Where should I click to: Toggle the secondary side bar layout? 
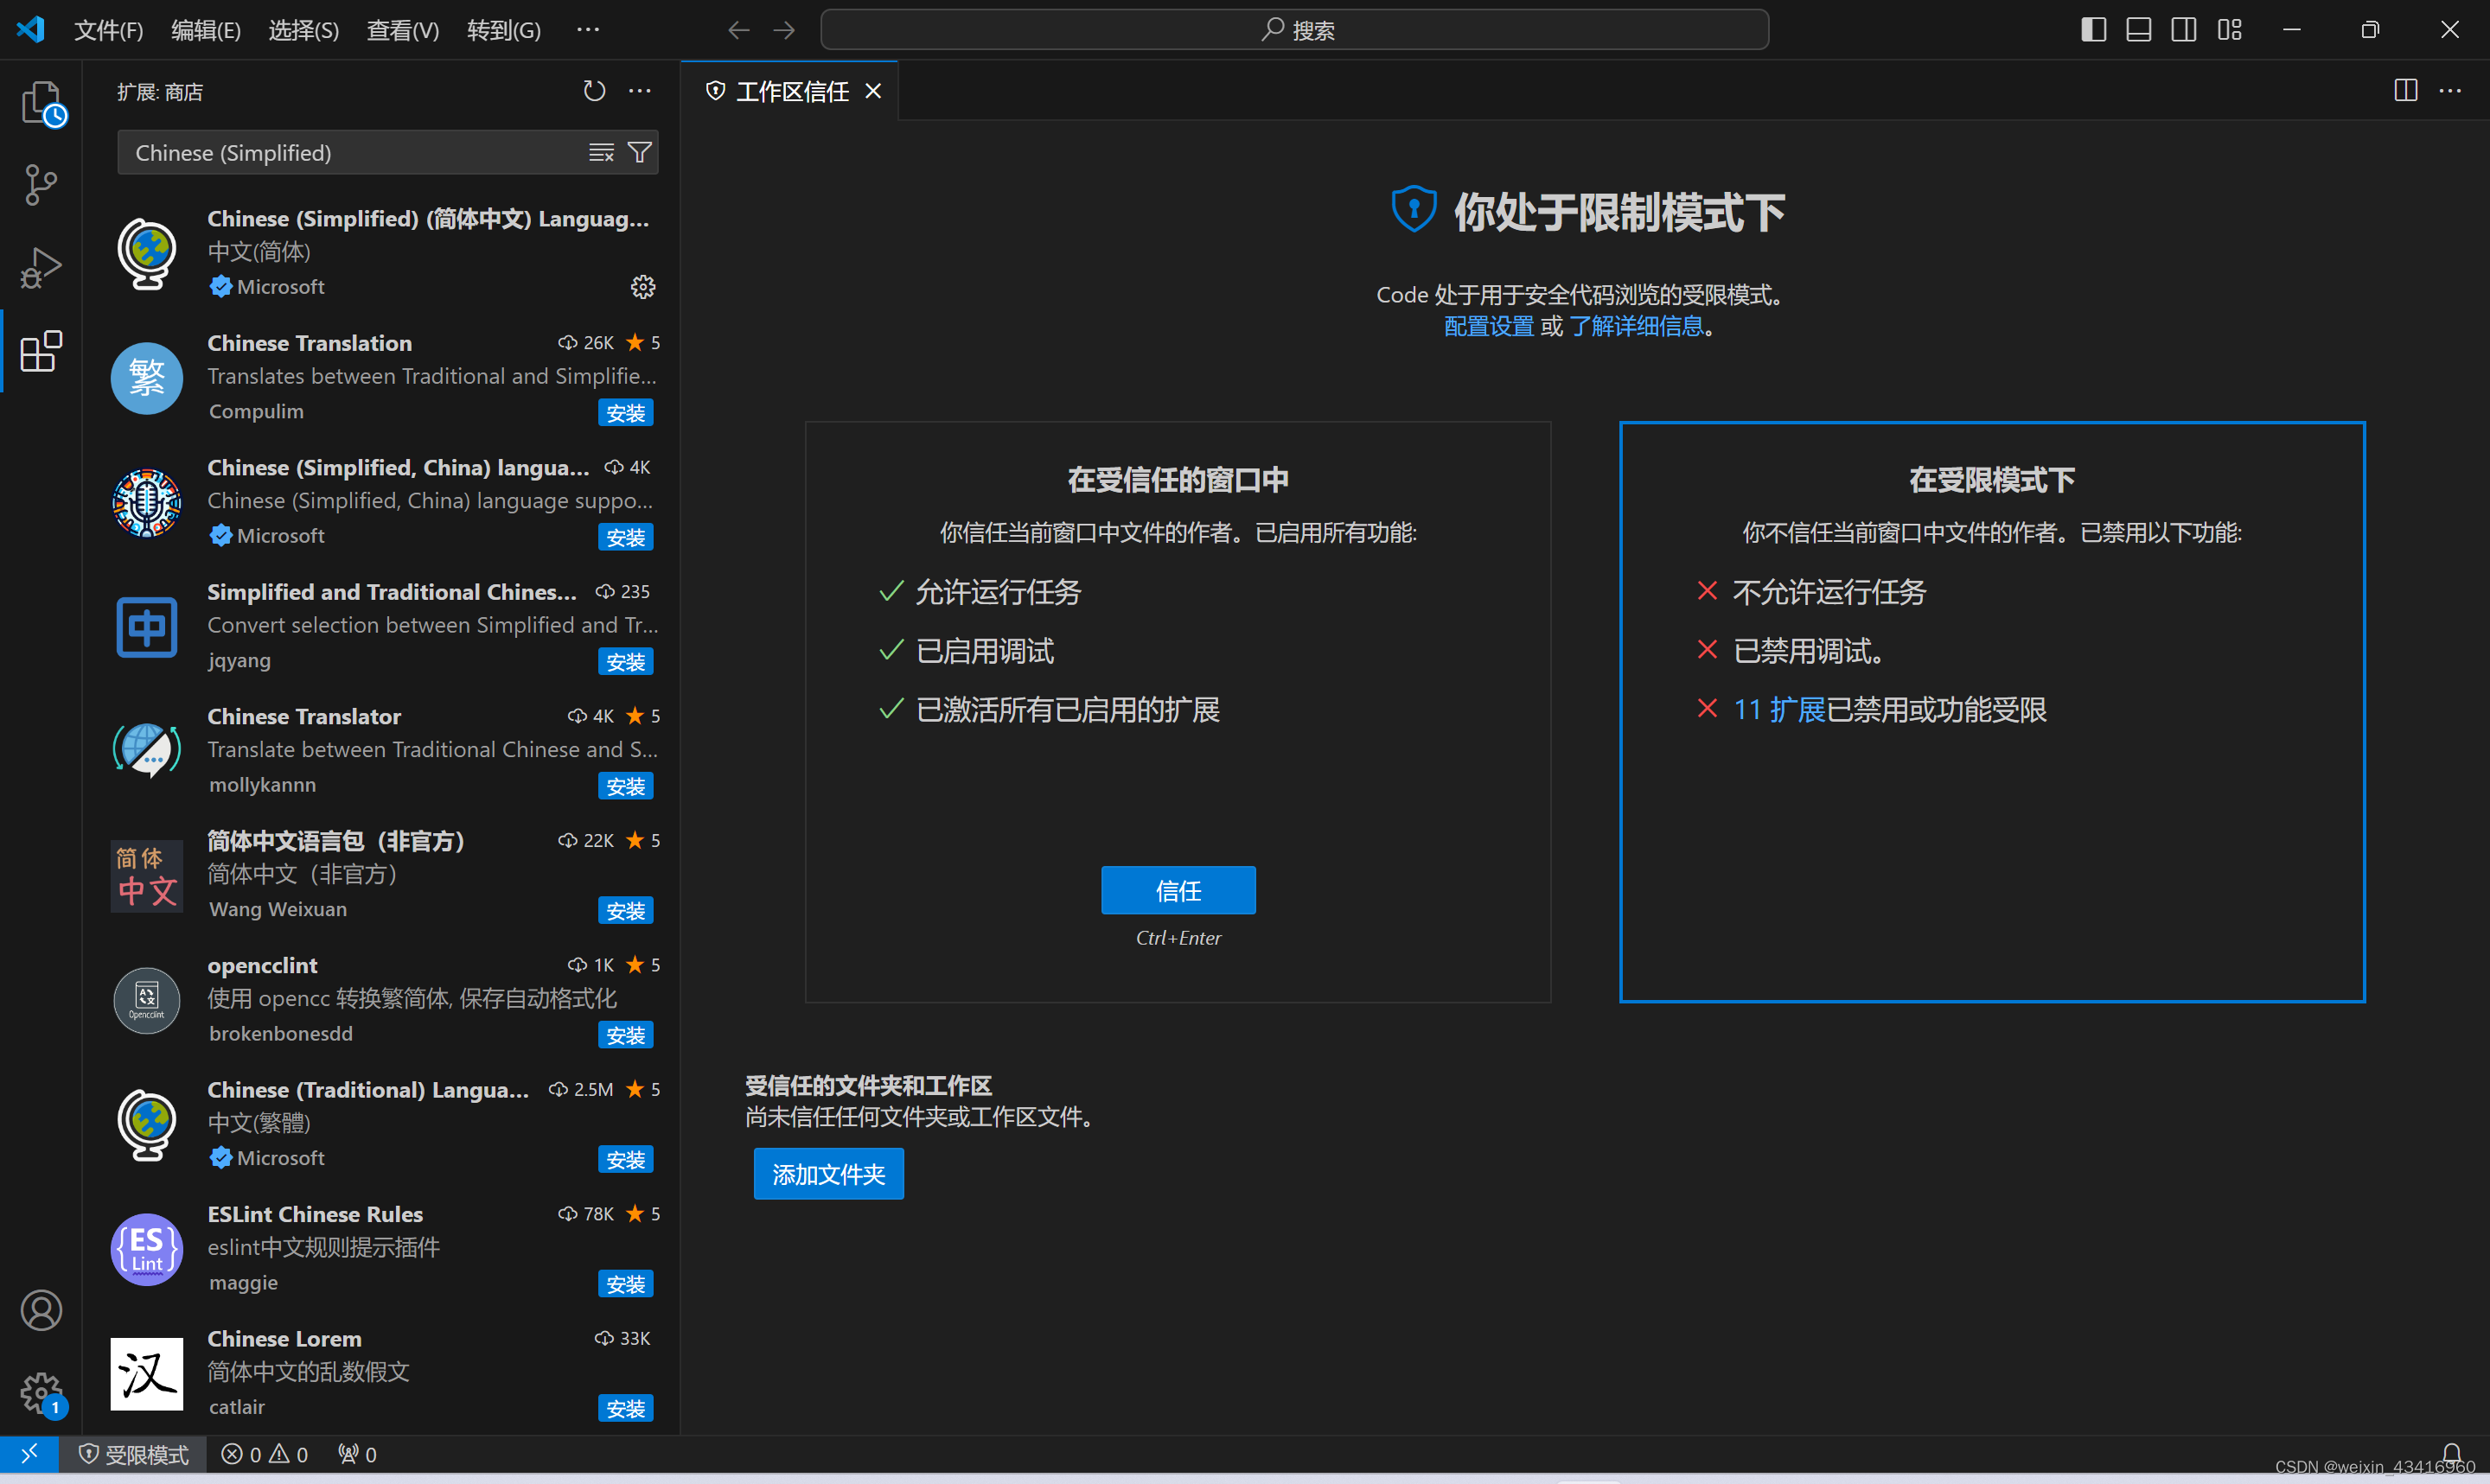point(2184,30)
